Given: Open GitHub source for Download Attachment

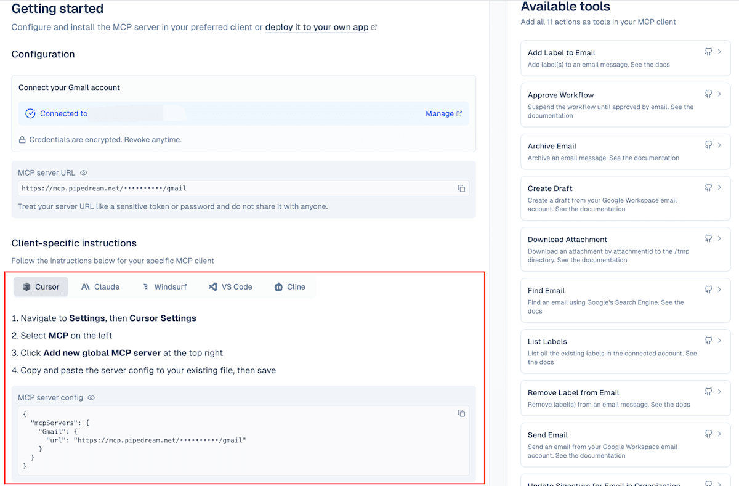Looking at the screenshot, I should [x=708, y=238].
